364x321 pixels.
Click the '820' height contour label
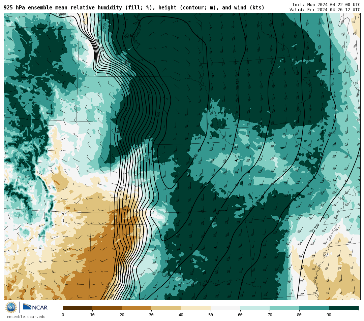click(x=140, y=82)
